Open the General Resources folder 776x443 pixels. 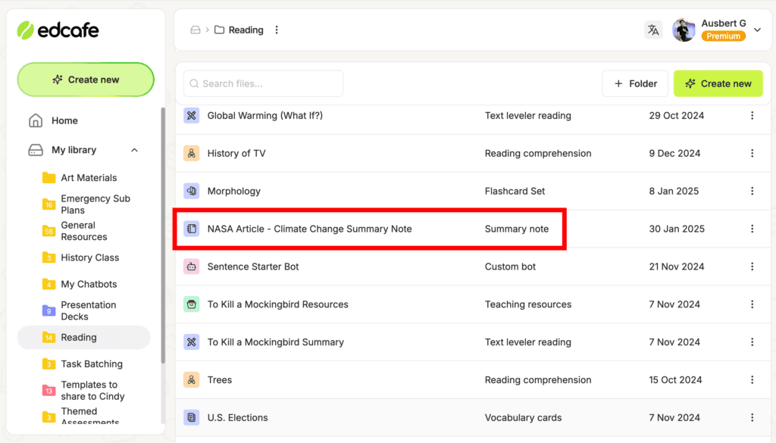(83, 231)
